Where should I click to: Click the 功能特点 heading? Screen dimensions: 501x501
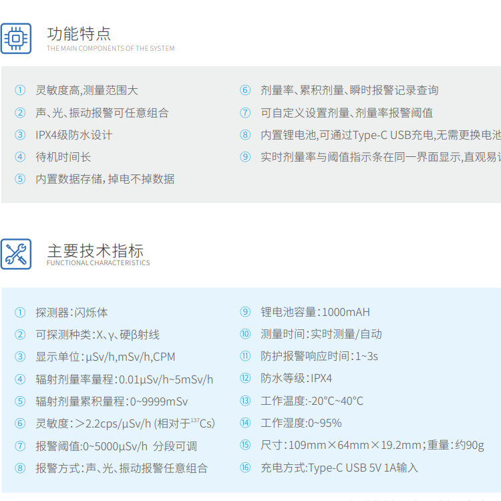coord(79,33)
